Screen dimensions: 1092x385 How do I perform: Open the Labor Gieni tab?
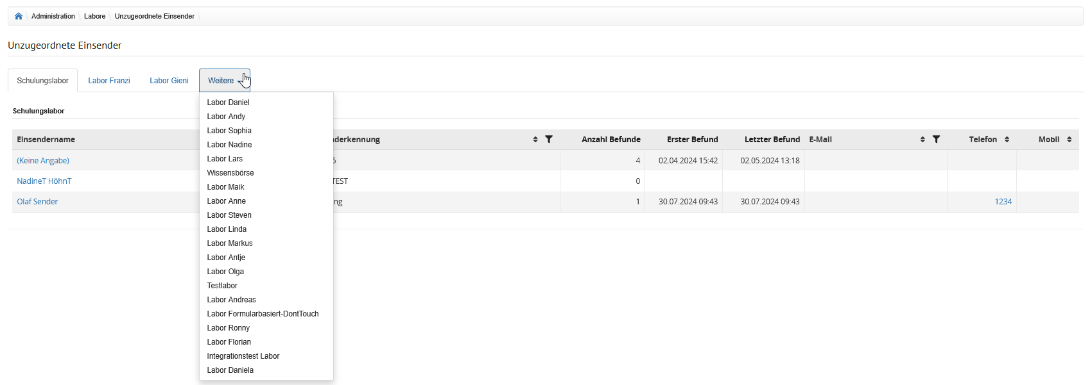point(169,81)
